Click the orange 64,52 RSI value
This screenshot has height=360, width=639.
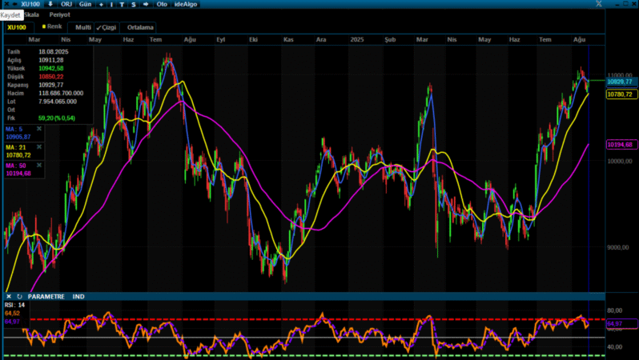pos(12,313)
